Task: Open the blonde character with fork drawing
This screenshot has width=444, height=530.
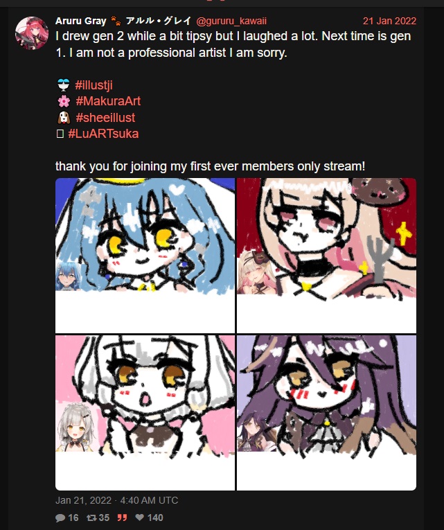Action: click(x=326, y=256)
